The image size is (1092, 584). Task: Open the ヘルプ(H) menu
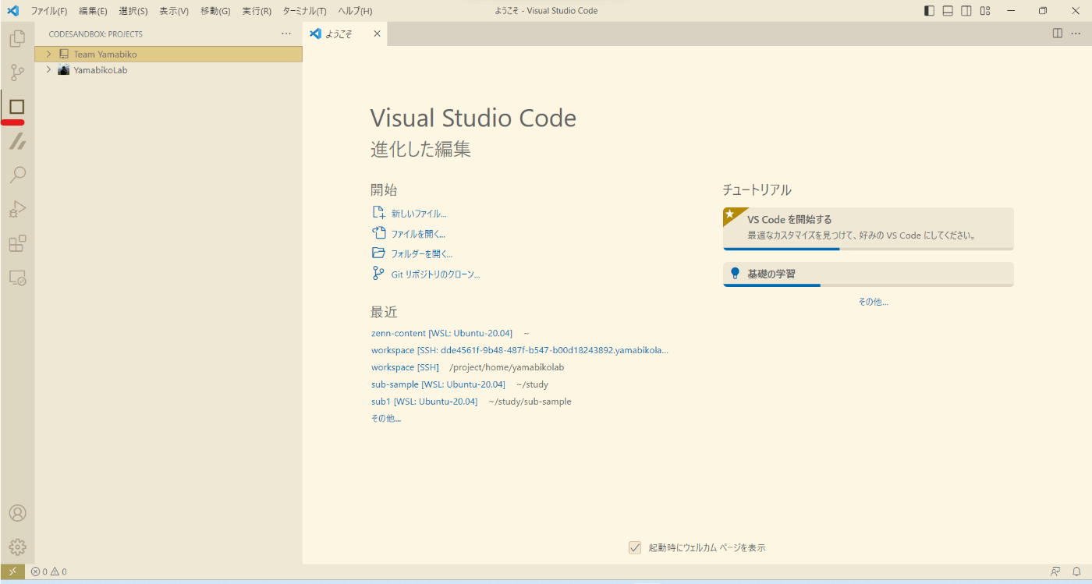(x=355, y=11)
